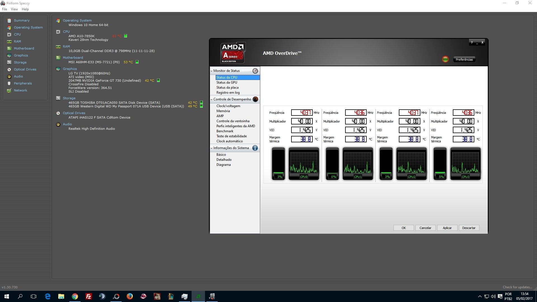The width and height of the screenshot is (537, 302).
Task: Open Microsoft Edge from the taskbar
Action: pos(48,296)
